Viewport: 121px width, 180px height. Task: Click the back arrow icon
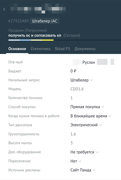(x=4, y=9)
